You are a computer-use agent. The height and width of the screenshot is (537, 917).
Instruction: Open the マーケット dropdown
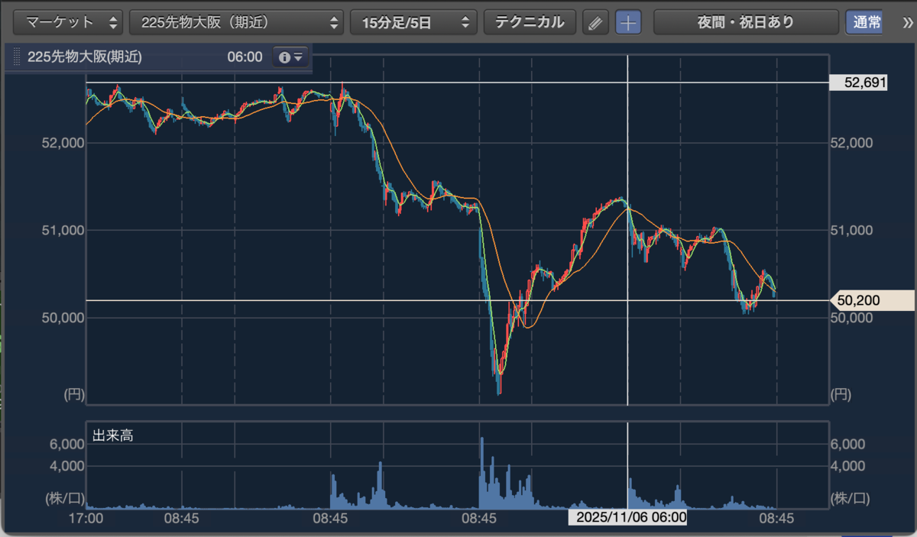click(x=69, y=22)
